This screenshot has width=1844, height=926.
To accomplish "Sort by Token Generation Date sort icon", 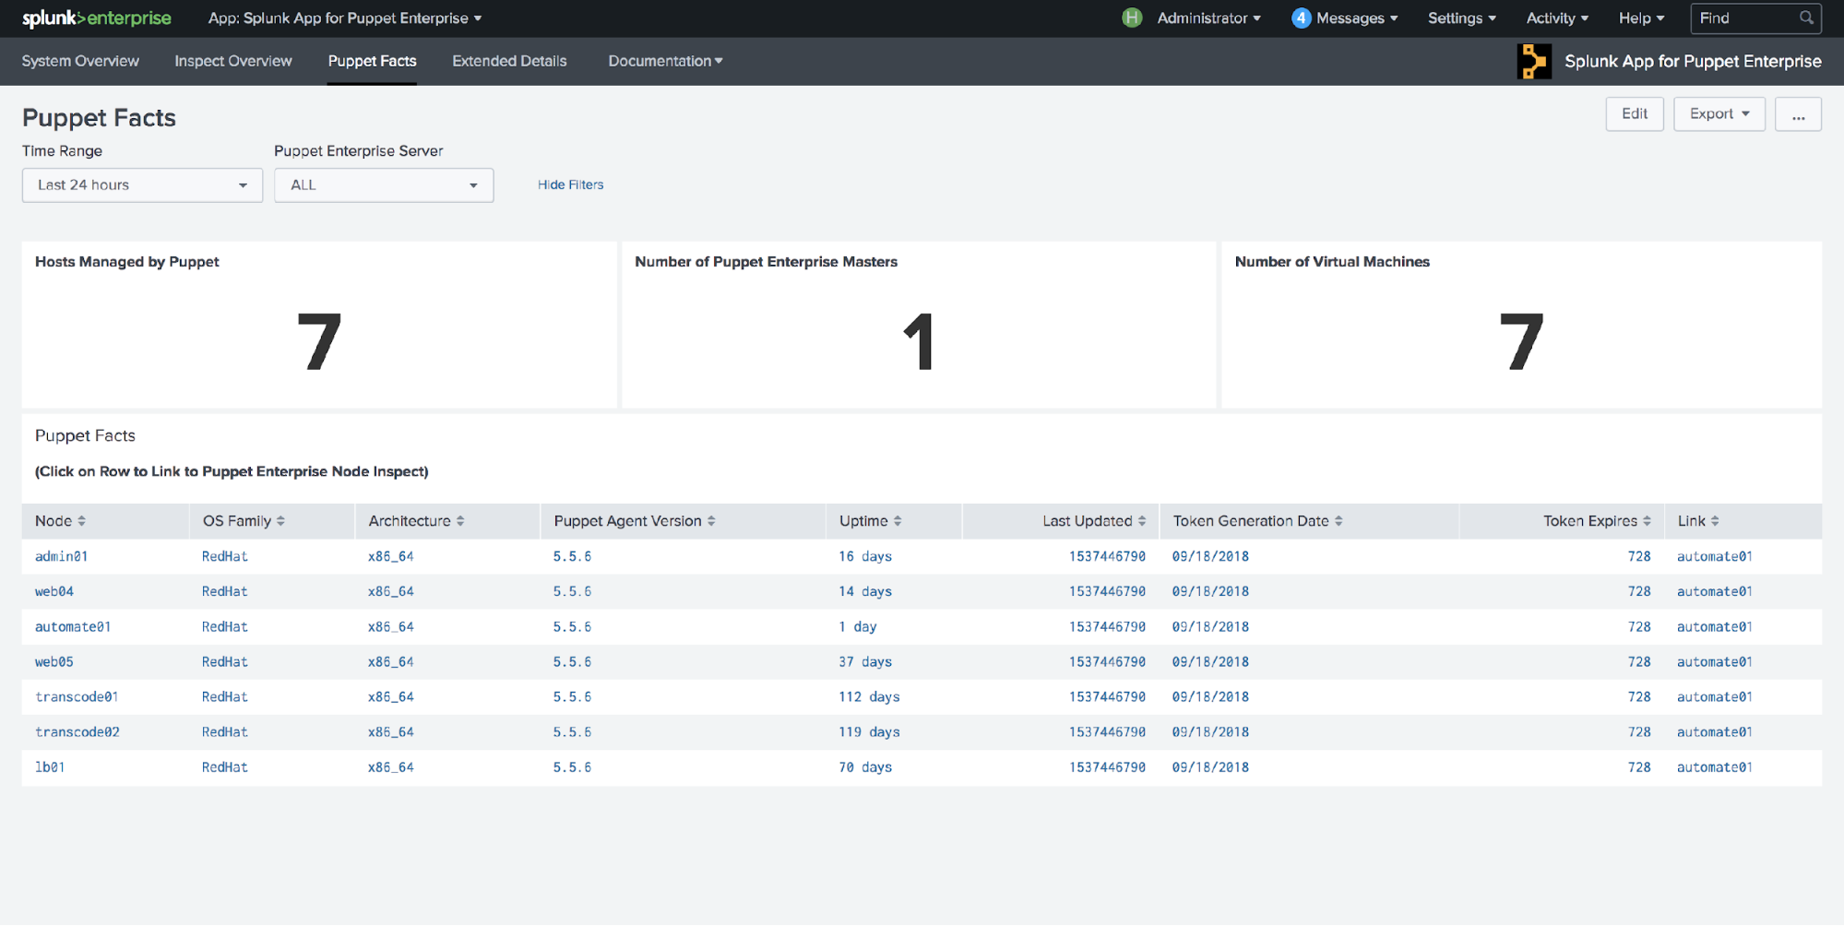I will [1338, 521].
